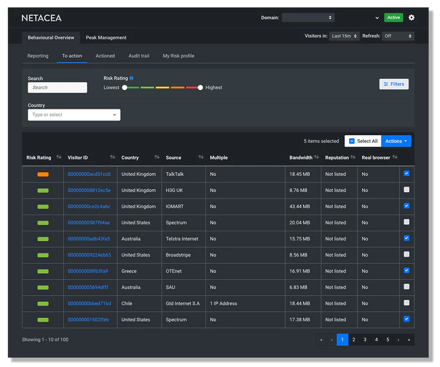The image size is (440, 367).
Task: Open the Refresh dropdown set to Off
Action: [398, 35]
